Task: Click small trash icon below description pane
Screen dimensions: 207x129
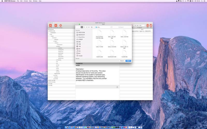Action: (117, 87)
